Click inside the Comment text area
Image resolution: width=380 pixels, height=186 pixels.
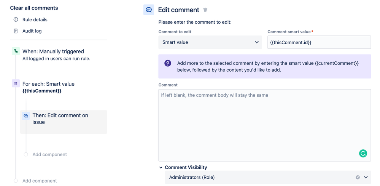click(264, 125)
